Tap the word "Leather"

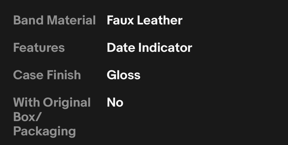160,20
